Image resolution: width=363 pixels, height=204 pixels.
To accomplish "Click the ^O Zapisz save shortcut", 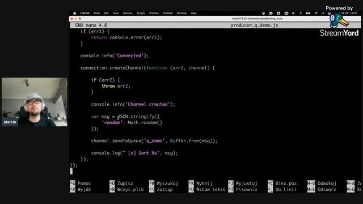I will pos(121,184).
